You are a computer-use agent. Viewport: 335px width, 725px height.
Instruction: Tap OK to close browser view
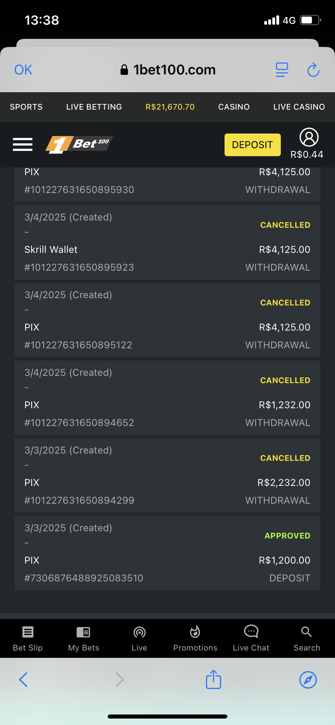[x=23, y=70]
